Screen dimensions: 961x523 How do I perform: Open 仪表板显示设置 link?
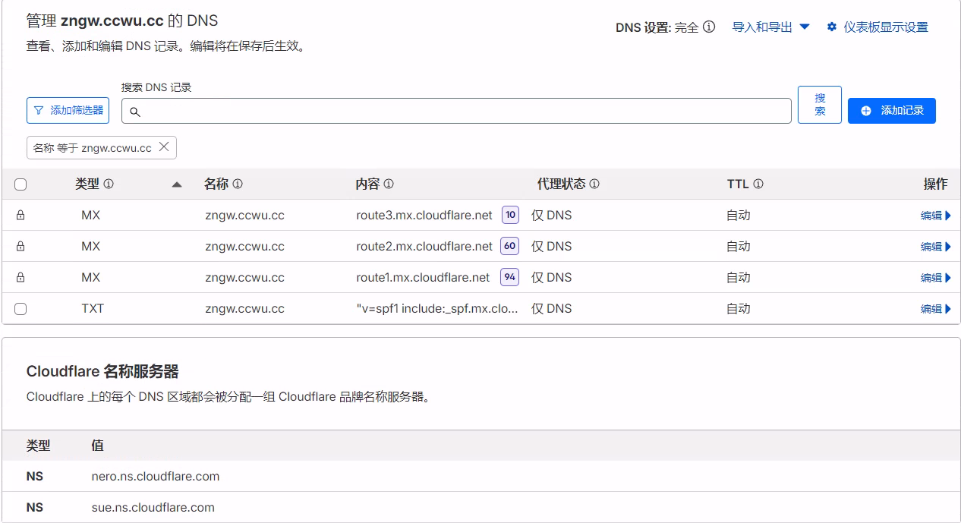(x=878, y=27)
